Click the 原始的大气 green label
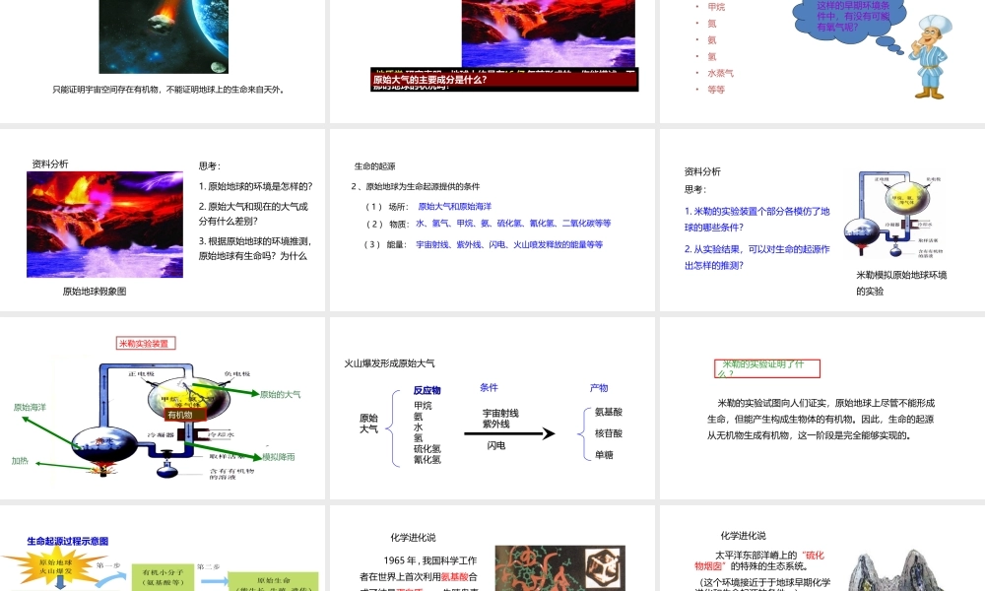Image resolution: width=985 pixels, height=591 pixels. (280, 394)
